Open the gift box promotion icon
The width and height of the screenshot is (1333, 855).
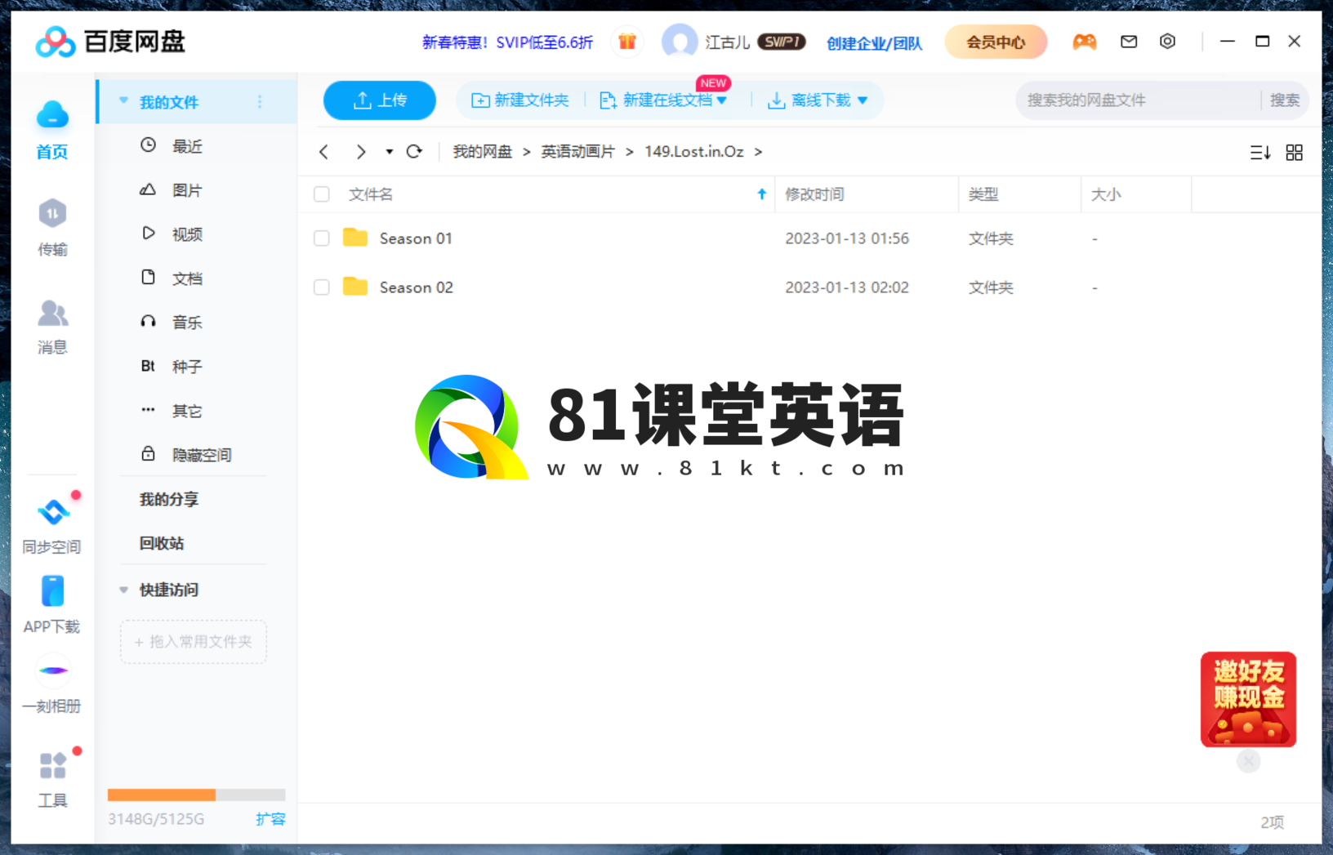coord(626,42)
